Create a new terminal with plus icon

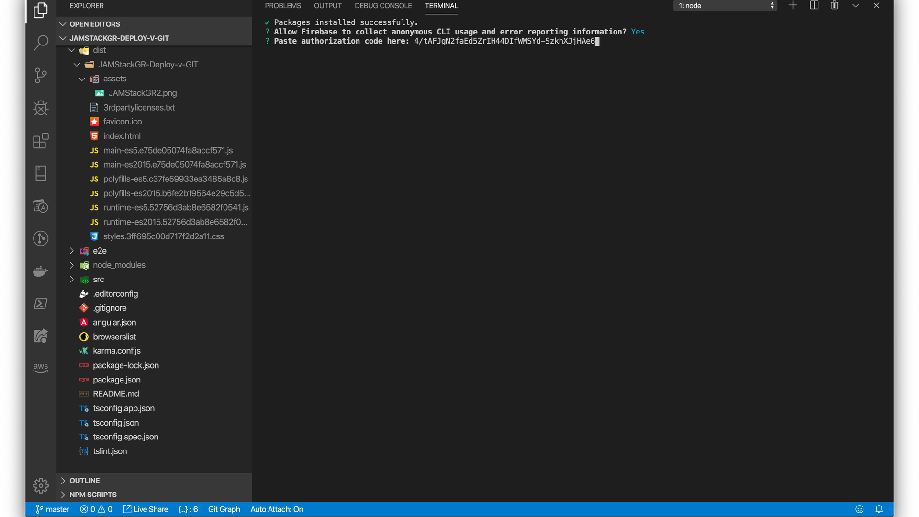point(793,6)
